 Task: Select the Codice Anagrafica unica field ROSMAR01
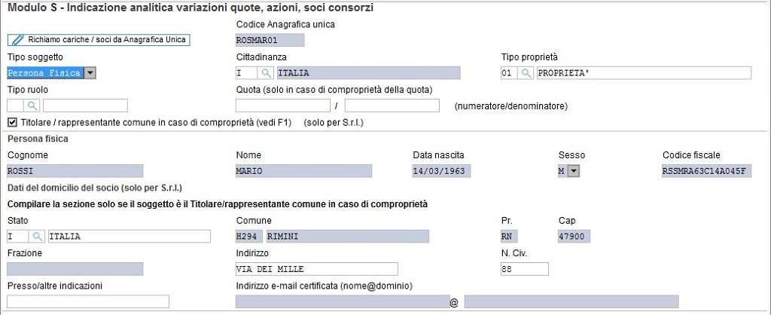coord(270,40)
